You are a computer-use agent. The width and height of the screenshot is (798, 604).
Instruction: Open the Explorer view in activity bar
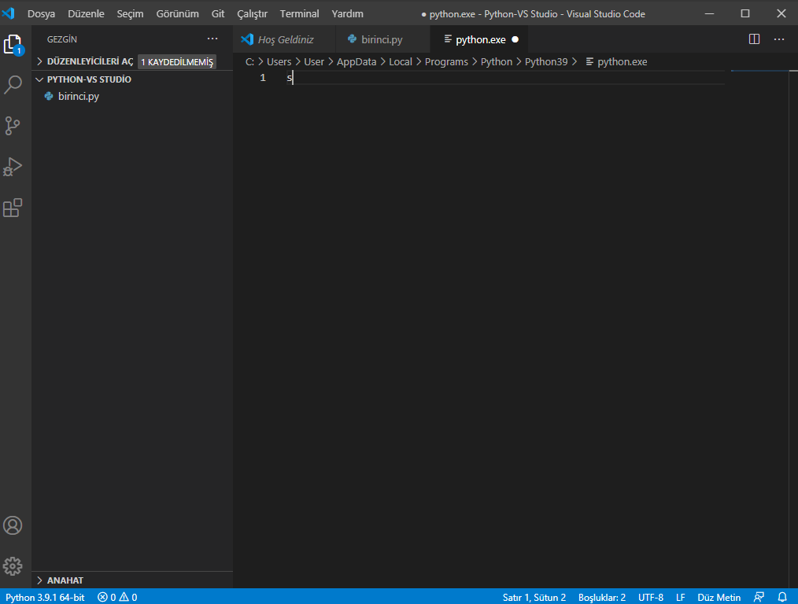coord(13,45)
